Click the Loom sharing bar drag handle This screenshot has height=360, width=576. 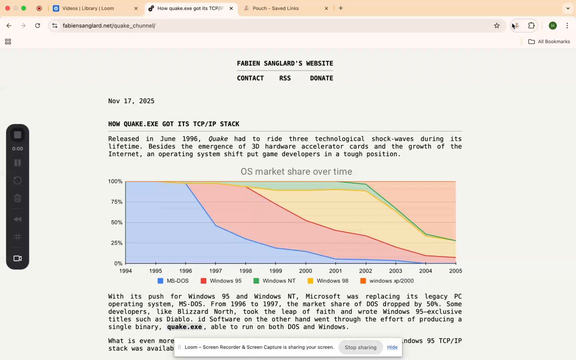(x=179, y=347)
